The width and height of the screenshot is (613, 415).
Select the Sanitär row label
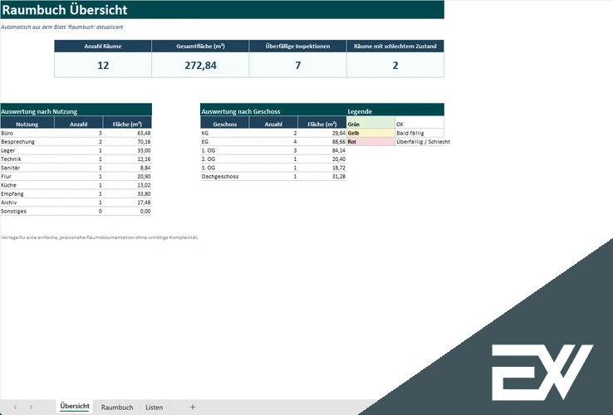27,168
